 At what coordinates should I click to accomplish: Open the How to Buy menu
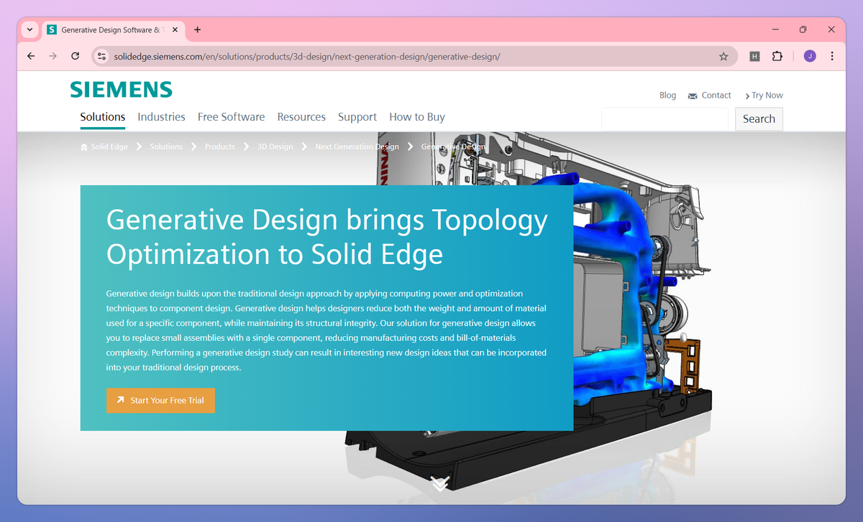point(417,117)
